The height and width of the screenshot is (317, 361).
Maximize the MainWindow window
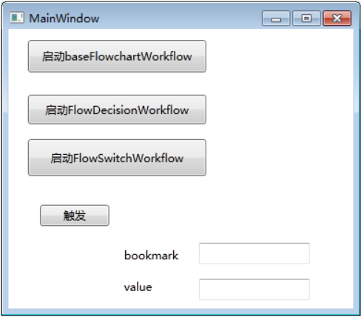coord(306,19)
